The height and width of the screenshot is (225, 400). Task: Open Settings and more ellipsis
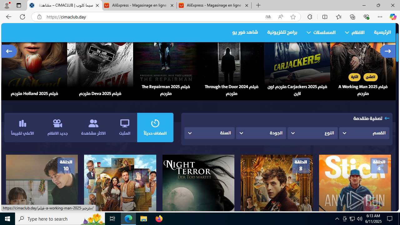pos(380,17)
